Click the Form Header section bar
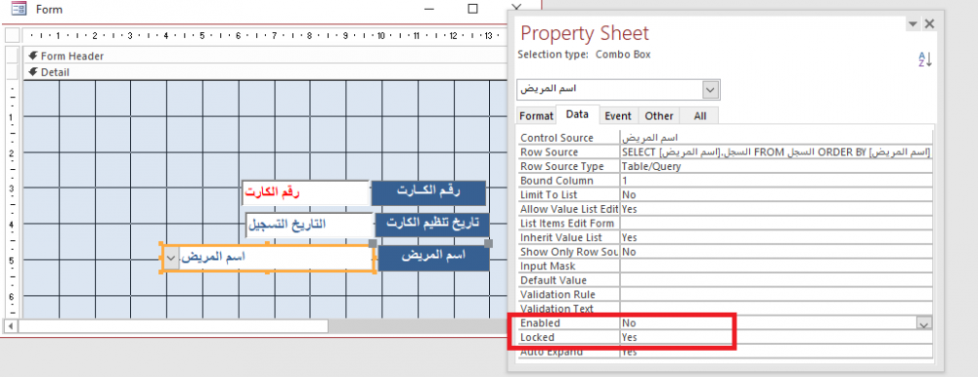The image size is (978, 377). pyautogui.click(x=265, y=56)
